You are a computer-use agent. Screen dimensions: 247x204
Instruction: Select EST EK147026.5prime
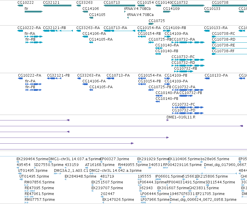pos(118,200)
